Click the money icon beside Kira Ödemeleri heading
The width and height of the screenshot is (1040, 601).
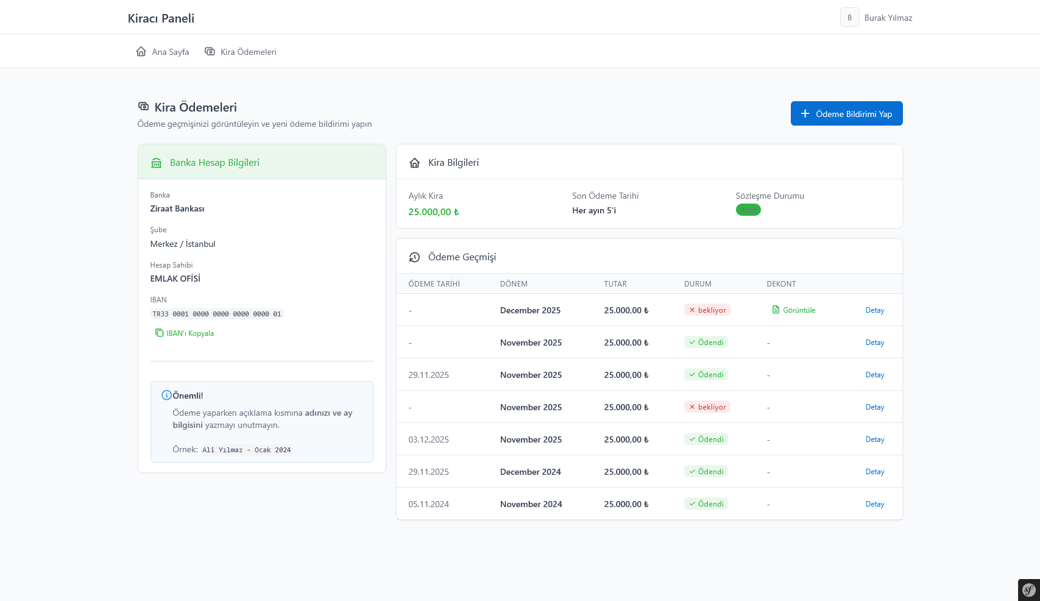tap(144, 107)
